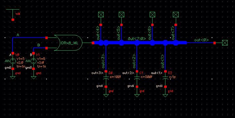Click the out<0> wire label
The width and height of the screenshot is (235, 118).
[x=202, y=40]
